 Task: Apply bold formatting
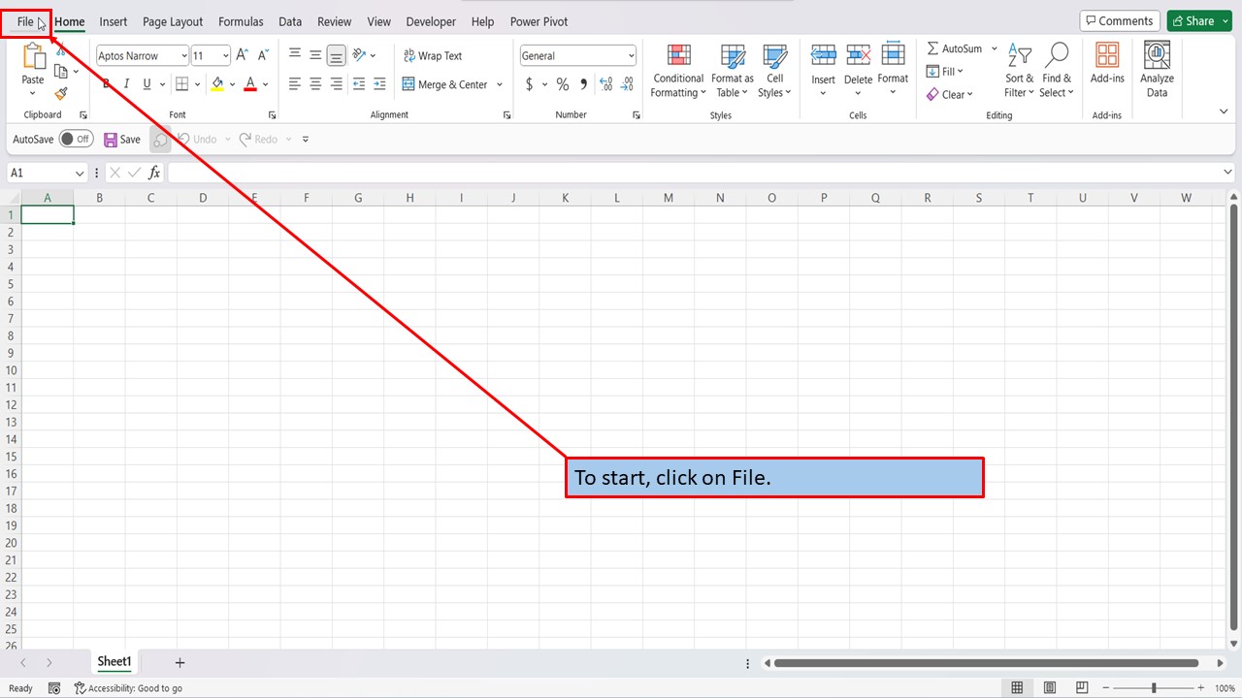click(106, 83)
